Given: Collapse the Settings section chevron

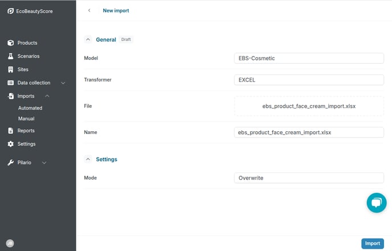Looking at the screenshot, I should 88,159.
